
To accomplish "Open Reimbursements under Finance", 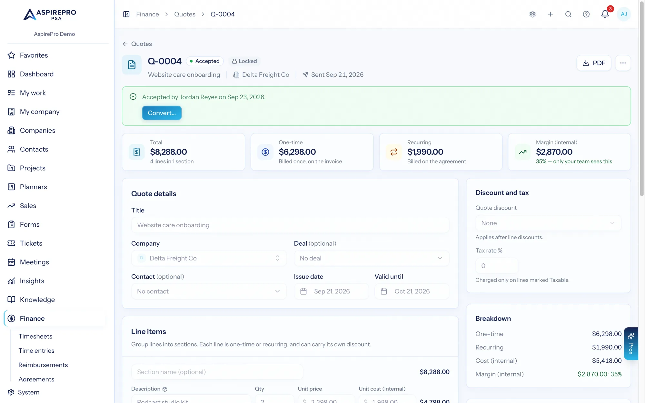I will click(43, 365).
